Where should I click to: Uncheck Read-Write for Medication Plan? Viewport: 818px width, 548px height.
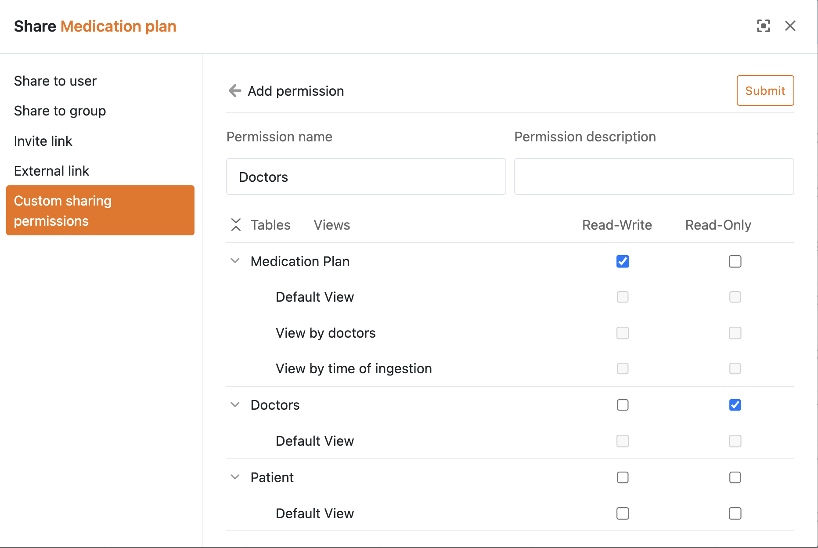click(x=623, y=261)
